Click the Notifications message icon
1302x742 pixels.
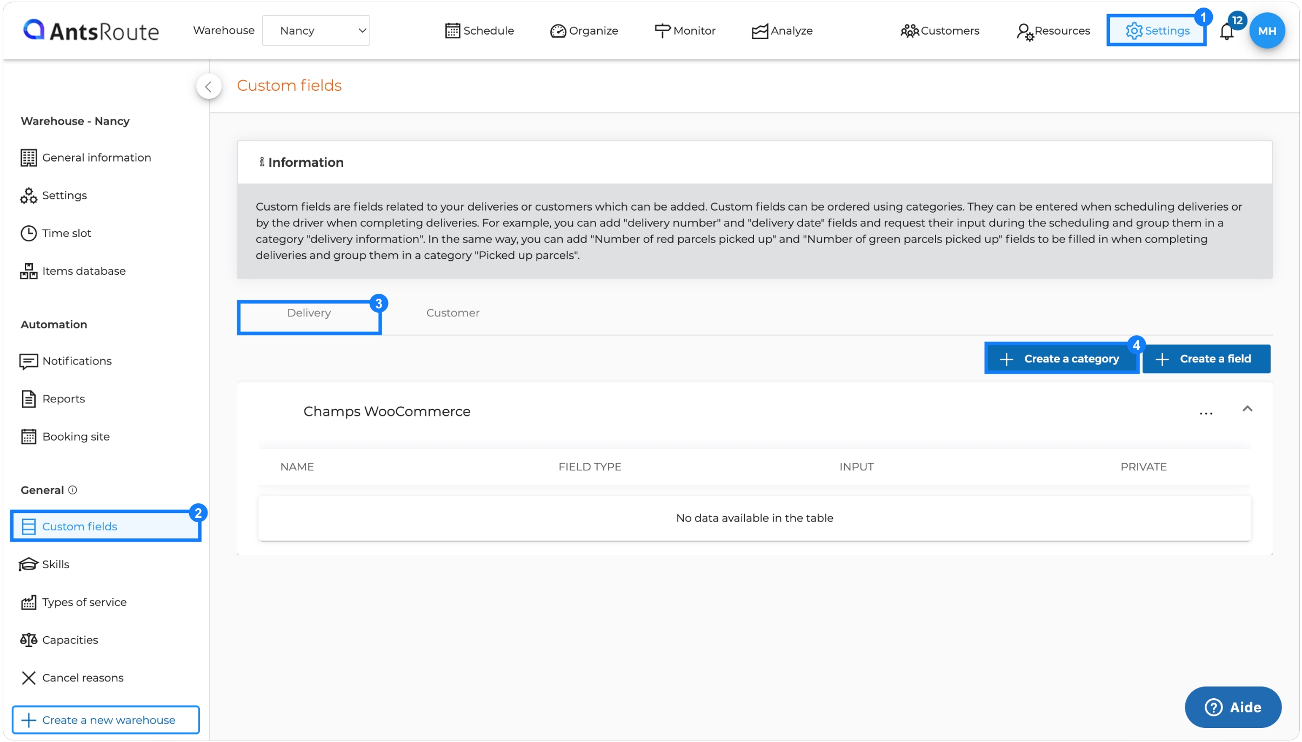(x=29, y=361)
